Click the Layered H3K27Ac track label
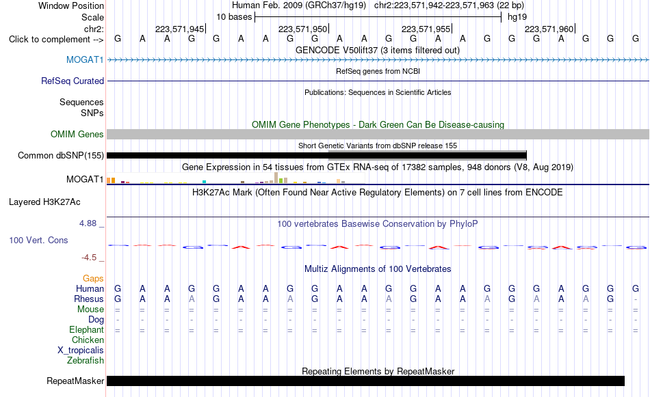Image resolution: width=650 pixels, height=397 pixels. click(44, 202)
